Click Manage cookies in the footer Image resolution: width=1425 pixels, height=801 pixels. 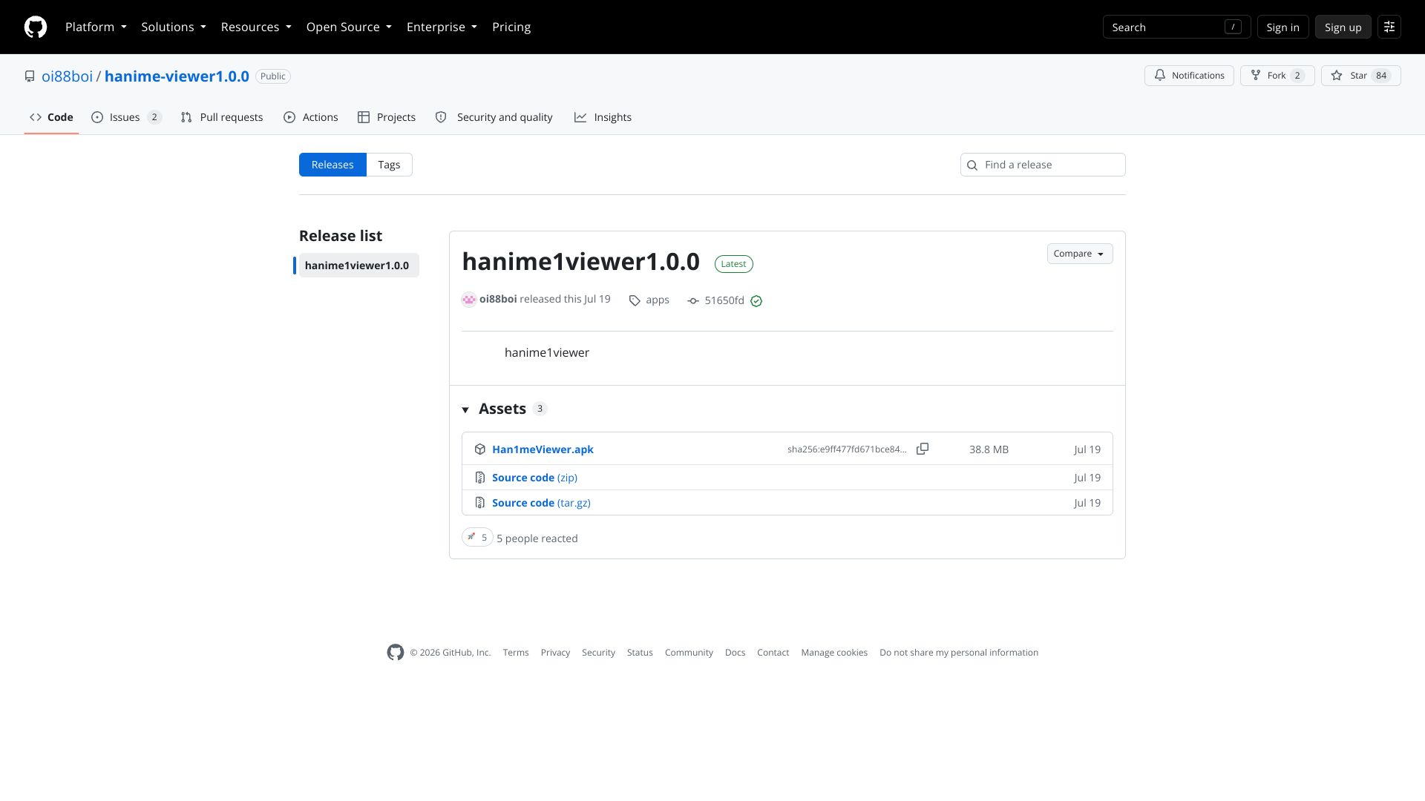pyautogui.click(x=834, y=653)
